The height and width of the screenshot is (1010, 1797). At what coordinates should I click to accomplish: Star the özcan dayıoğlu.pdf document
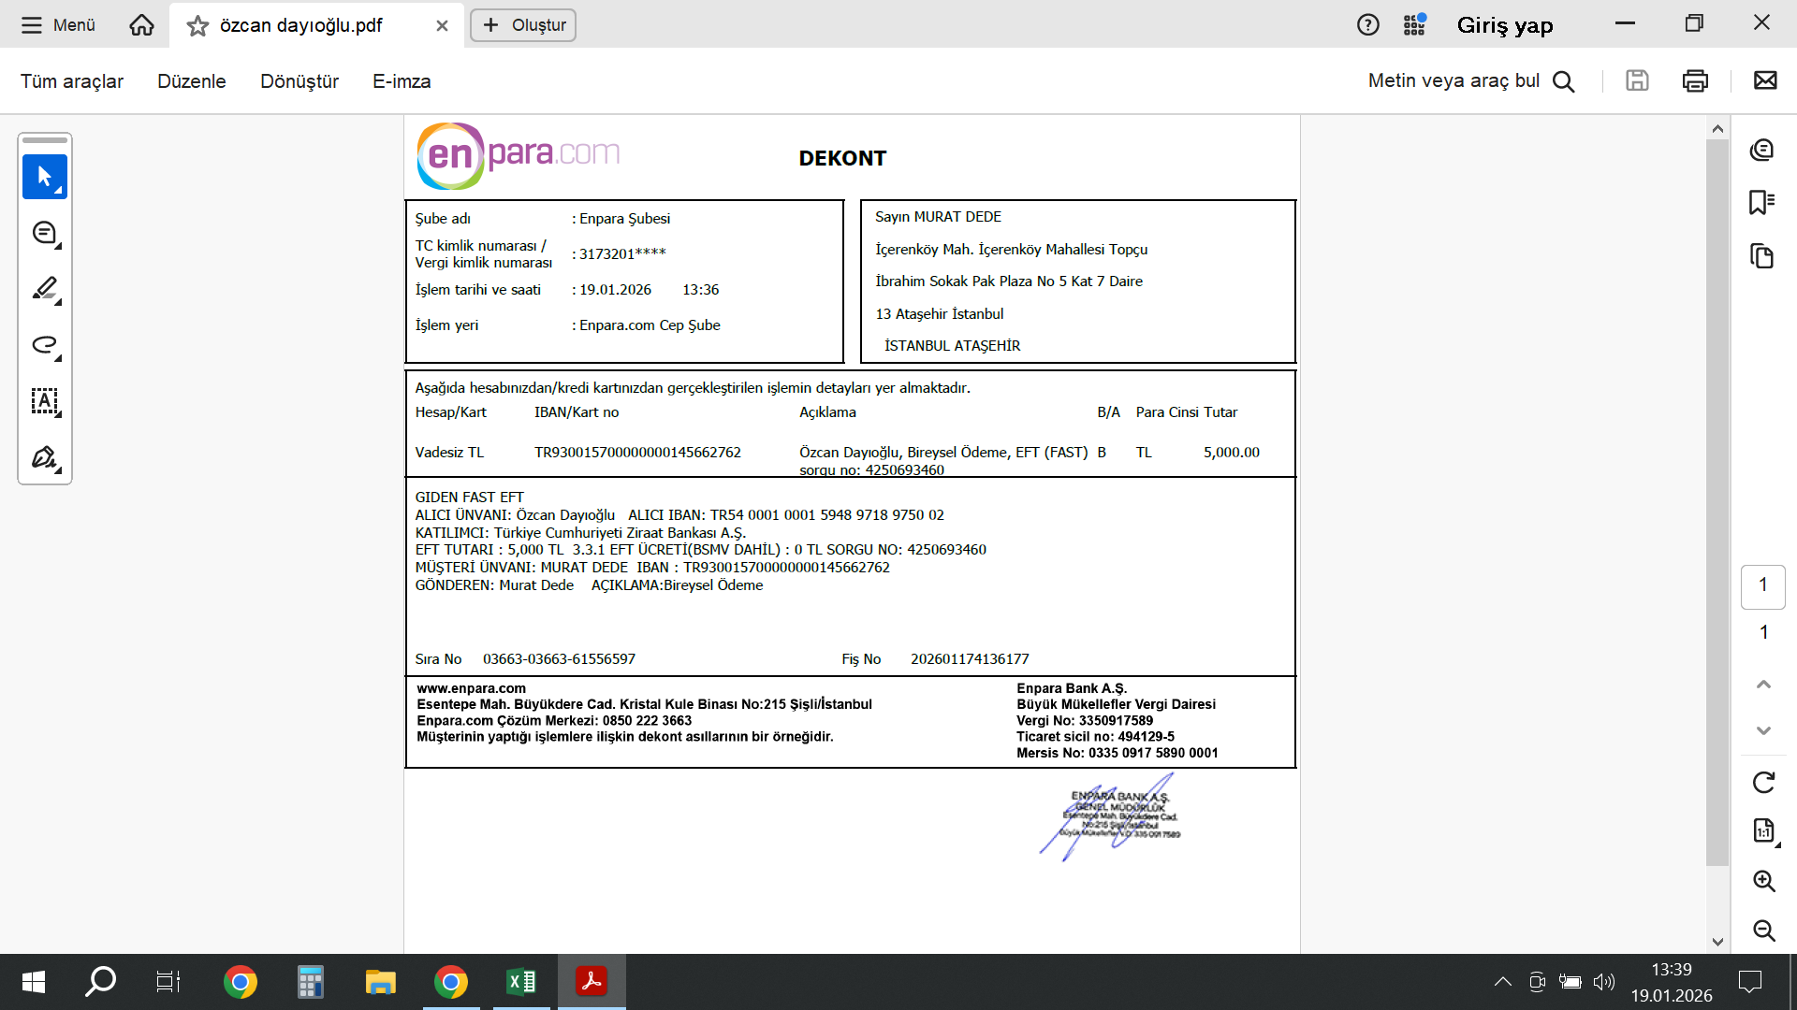197,26
